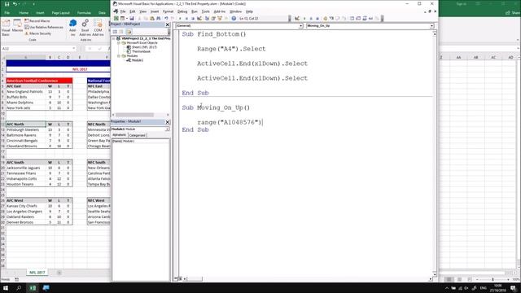
Task: Close the Project Explorer panel
Action: pos(168,24)
